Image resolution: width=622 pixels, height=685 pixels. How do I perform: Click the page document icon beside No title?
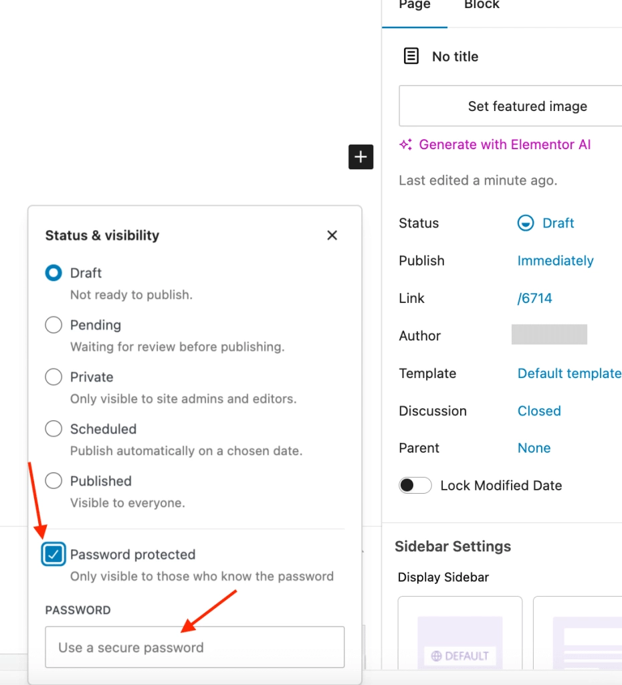[x=411, y=56]
